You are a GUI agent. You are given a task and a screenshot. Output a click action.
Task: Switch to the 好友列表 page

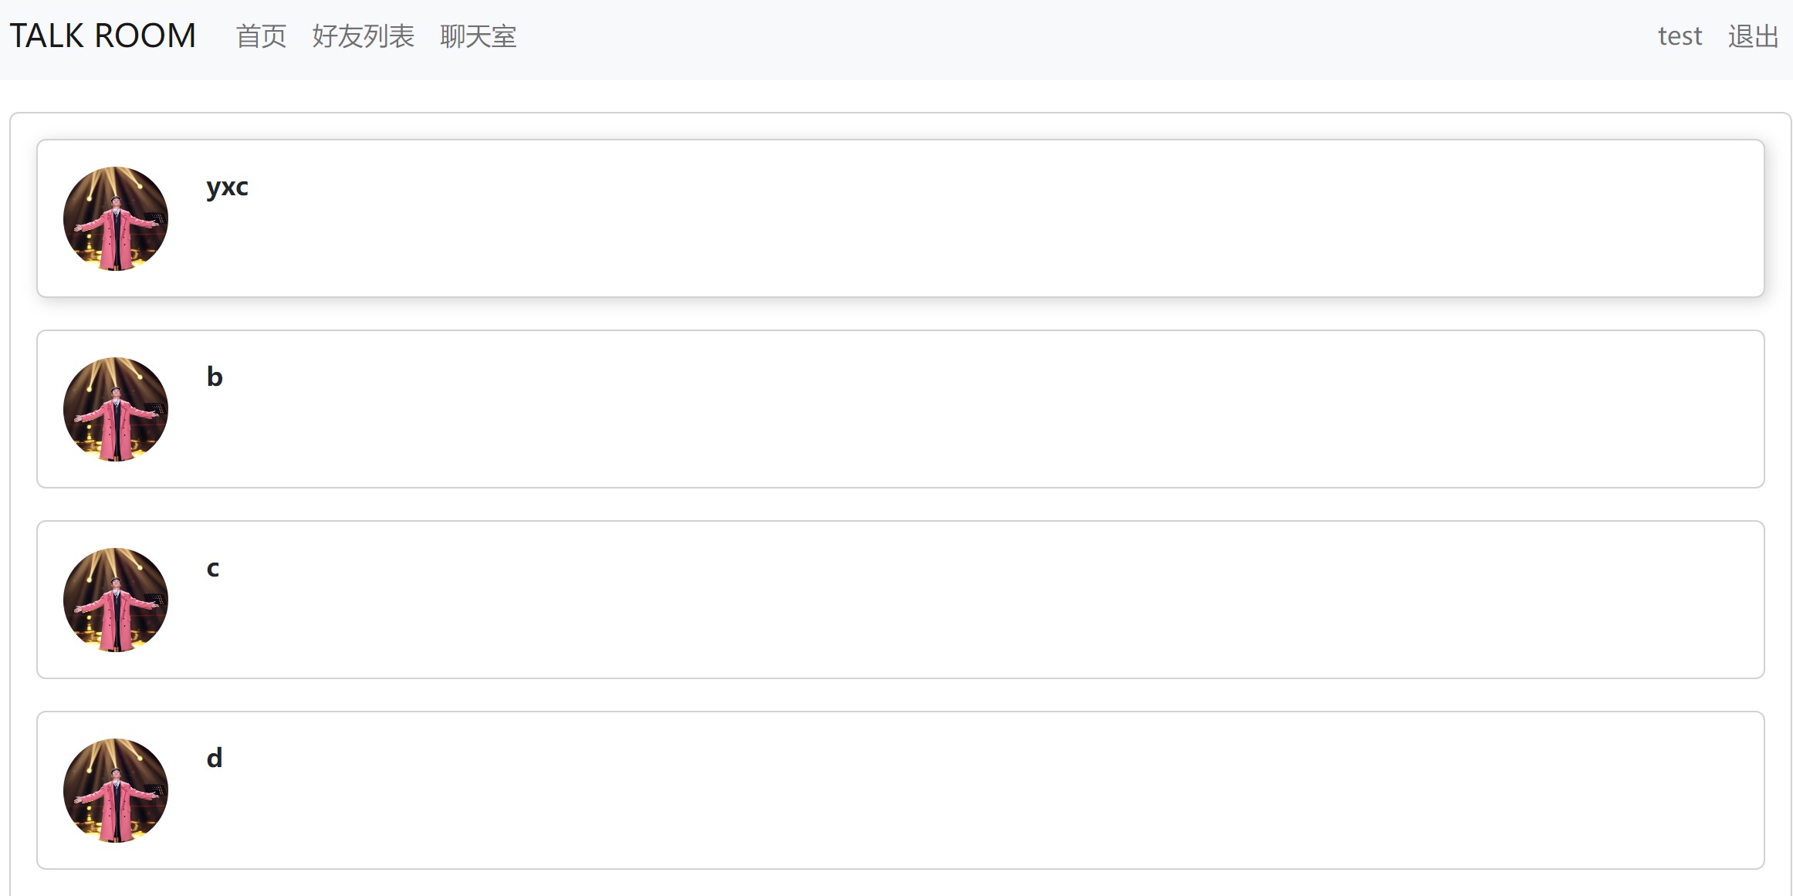363,36
